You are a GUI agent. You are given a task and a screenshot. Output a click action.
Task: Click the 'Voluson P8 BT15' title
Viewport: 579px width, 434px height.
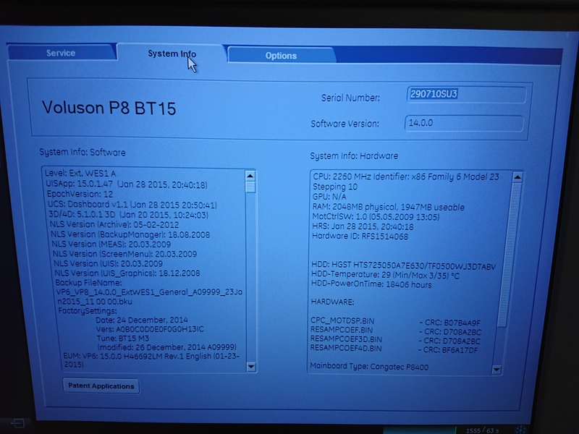pyautogui.click(x=109, y=108)
